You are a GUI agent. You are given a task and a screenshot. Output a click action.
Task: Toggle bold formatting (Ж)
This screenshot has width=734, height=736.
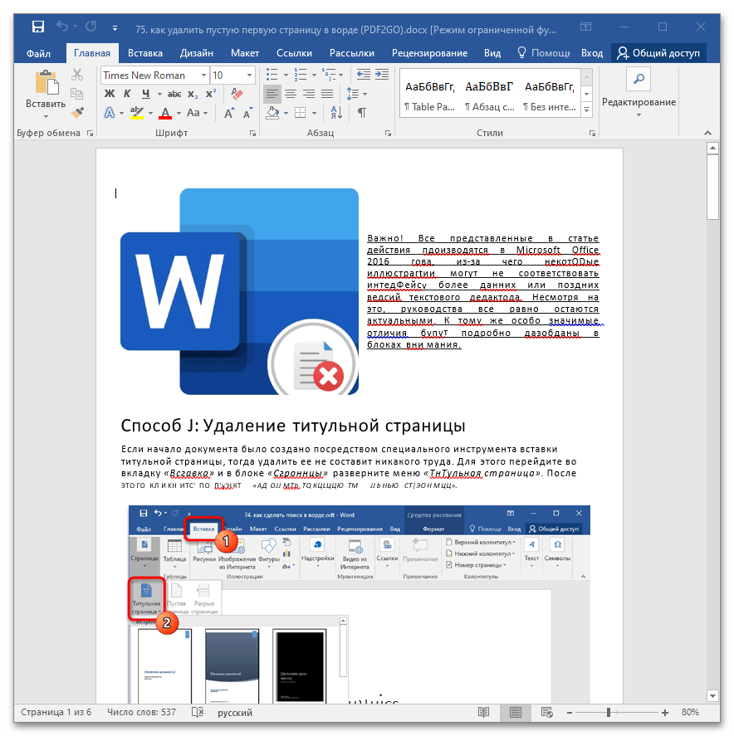tap(110, 94)
